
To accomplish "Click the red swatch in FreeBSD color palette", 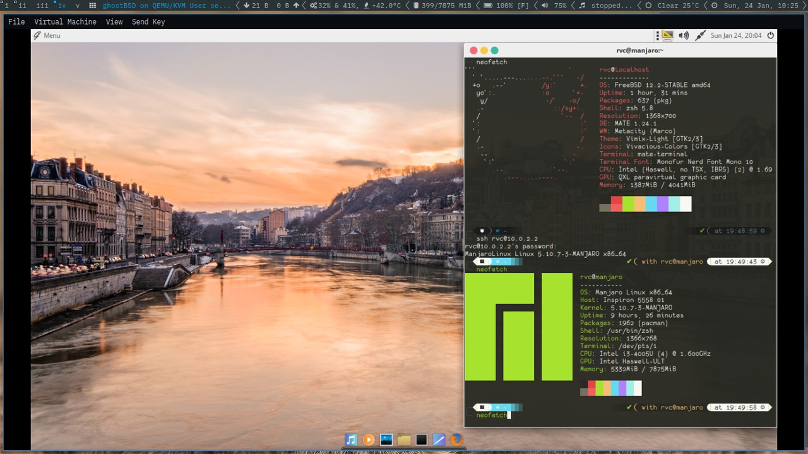I will (617, 204).
